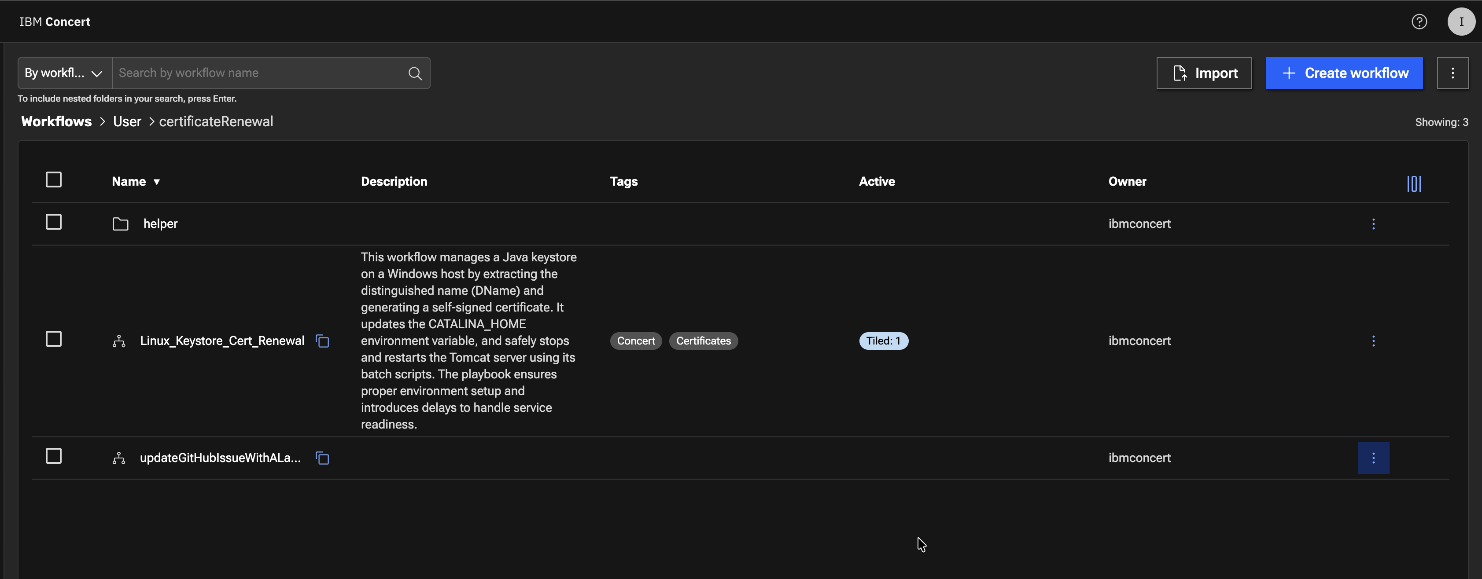1482x579 pixels.
Task: Open overflow menu for updateGitHubIssueWithALa row
Action: (x=1373, y=458)
